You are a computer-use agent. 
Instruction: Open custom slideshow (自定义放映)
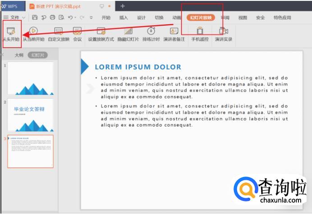tap(59, 34)
